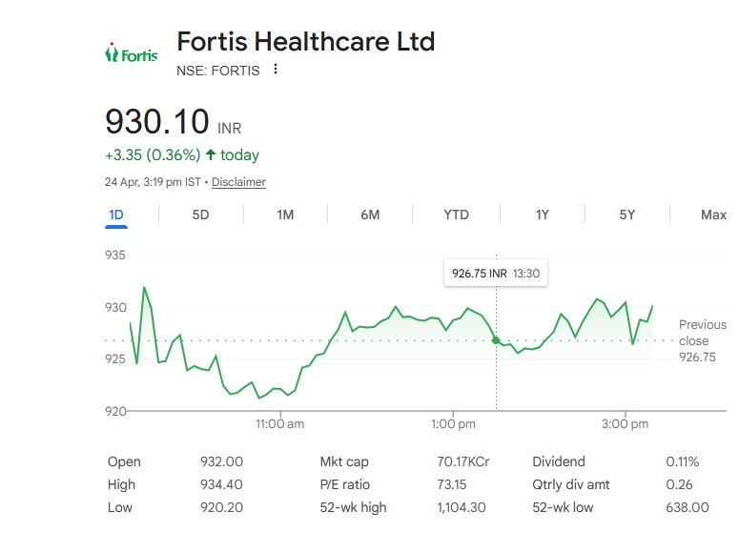Switch to the 5D chart tab

point(200,215)
